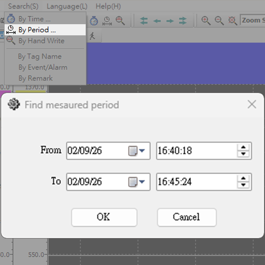This screenshot has width=265, height=265.
Task: Select By Period in Search menu
Action: pyautogui.click(x=37, y=30)
